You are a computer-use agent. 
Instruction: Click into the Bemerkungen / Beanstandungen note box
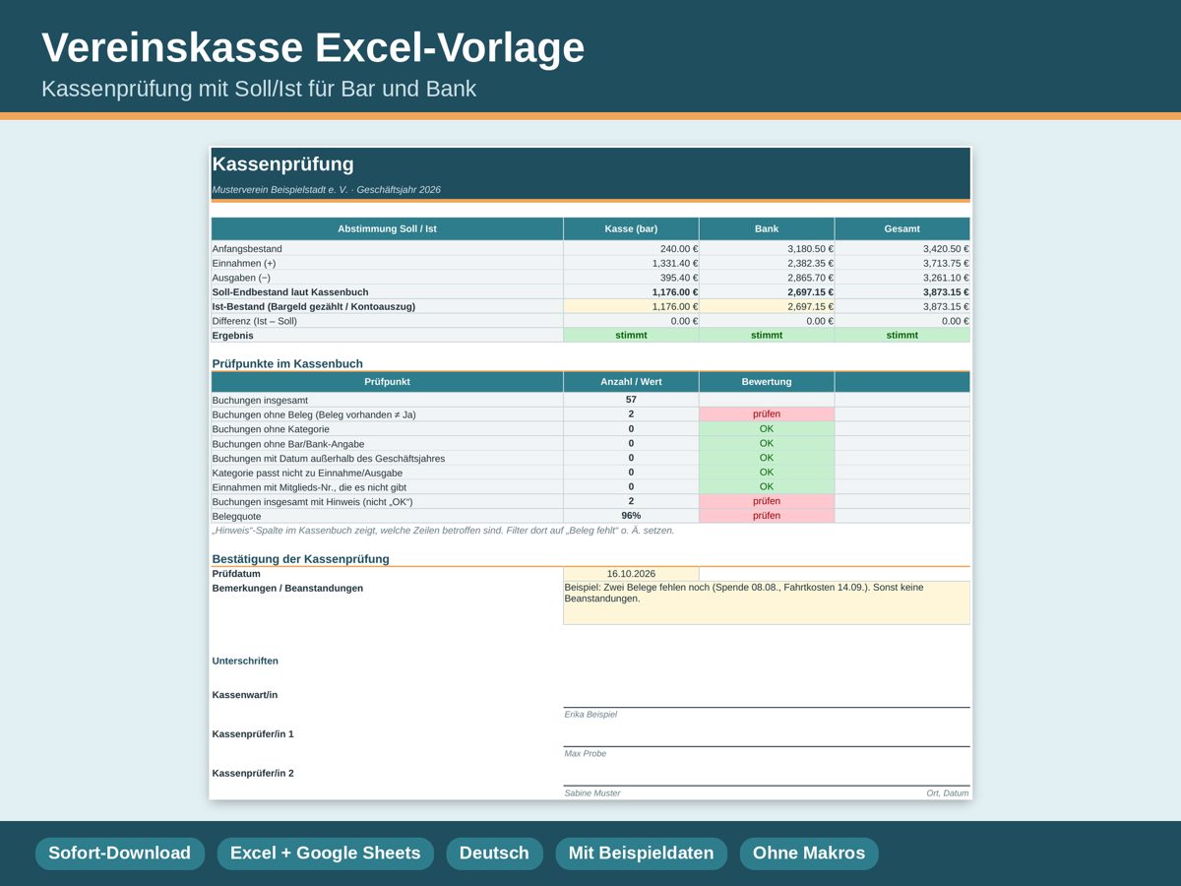click(x=767, y=602)
